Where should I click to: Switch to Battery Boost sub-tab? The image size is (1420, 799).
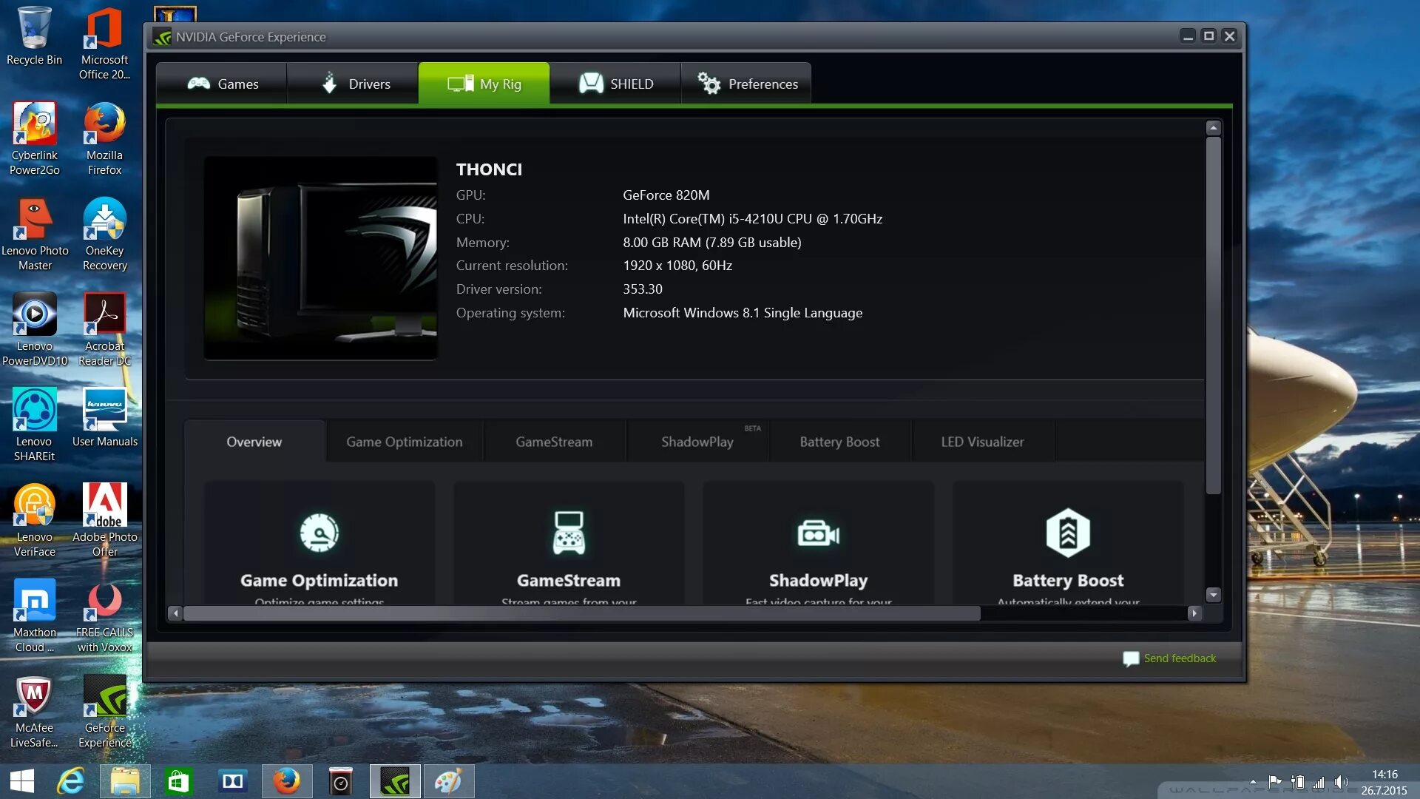pyautogui.click(x=839, y=442)
